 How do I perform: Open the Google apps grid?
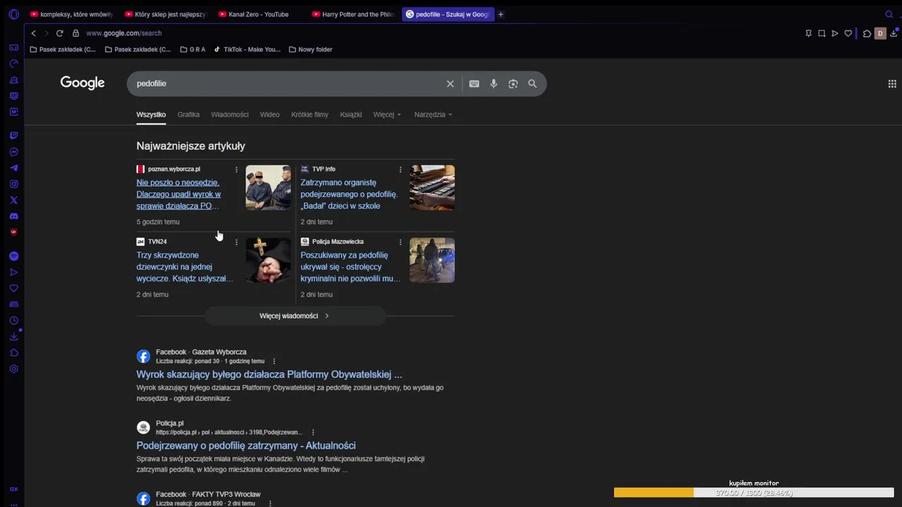892,84
